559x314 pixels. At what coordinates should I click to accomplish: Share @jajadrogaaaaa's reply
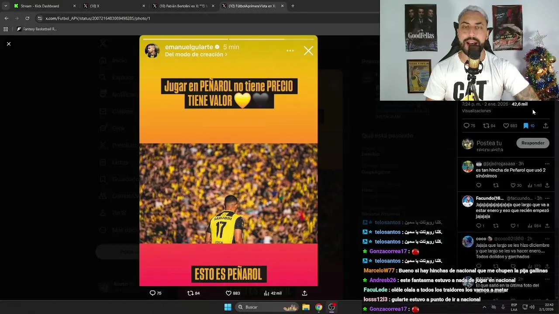pos(547,185)
